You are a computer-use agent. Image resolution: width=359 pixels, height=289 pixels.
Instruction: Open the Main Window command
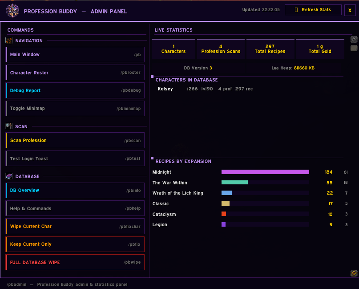coord(75,54)
